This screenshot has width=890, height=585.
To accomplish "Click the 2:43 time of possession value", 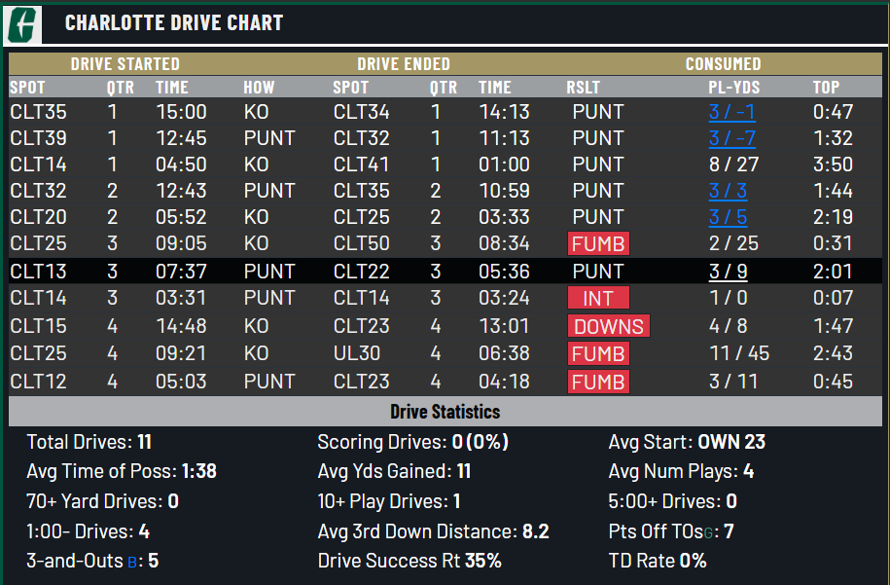I will pyautogui.click(x=833, y=353).
